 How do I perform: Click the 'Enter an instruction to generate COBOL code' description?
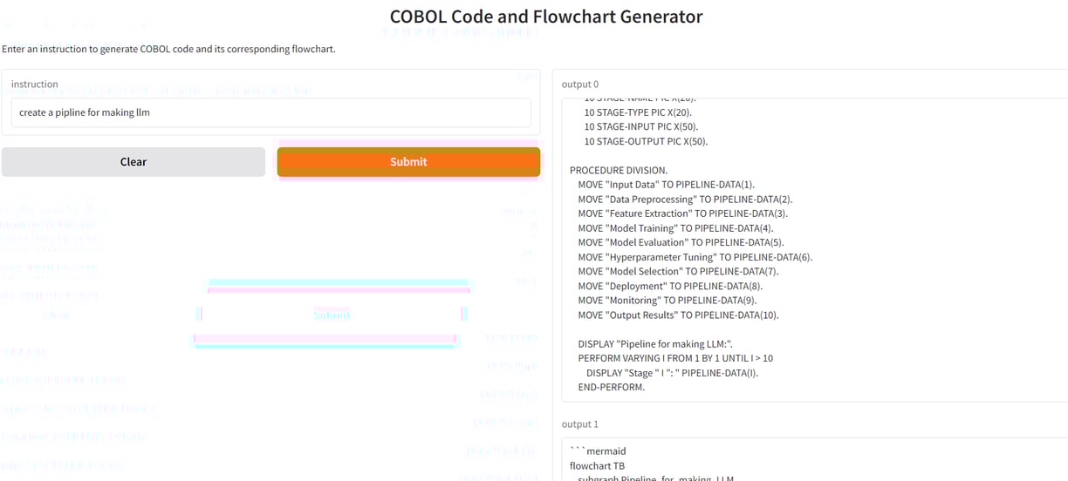click(x=168, y=49)
